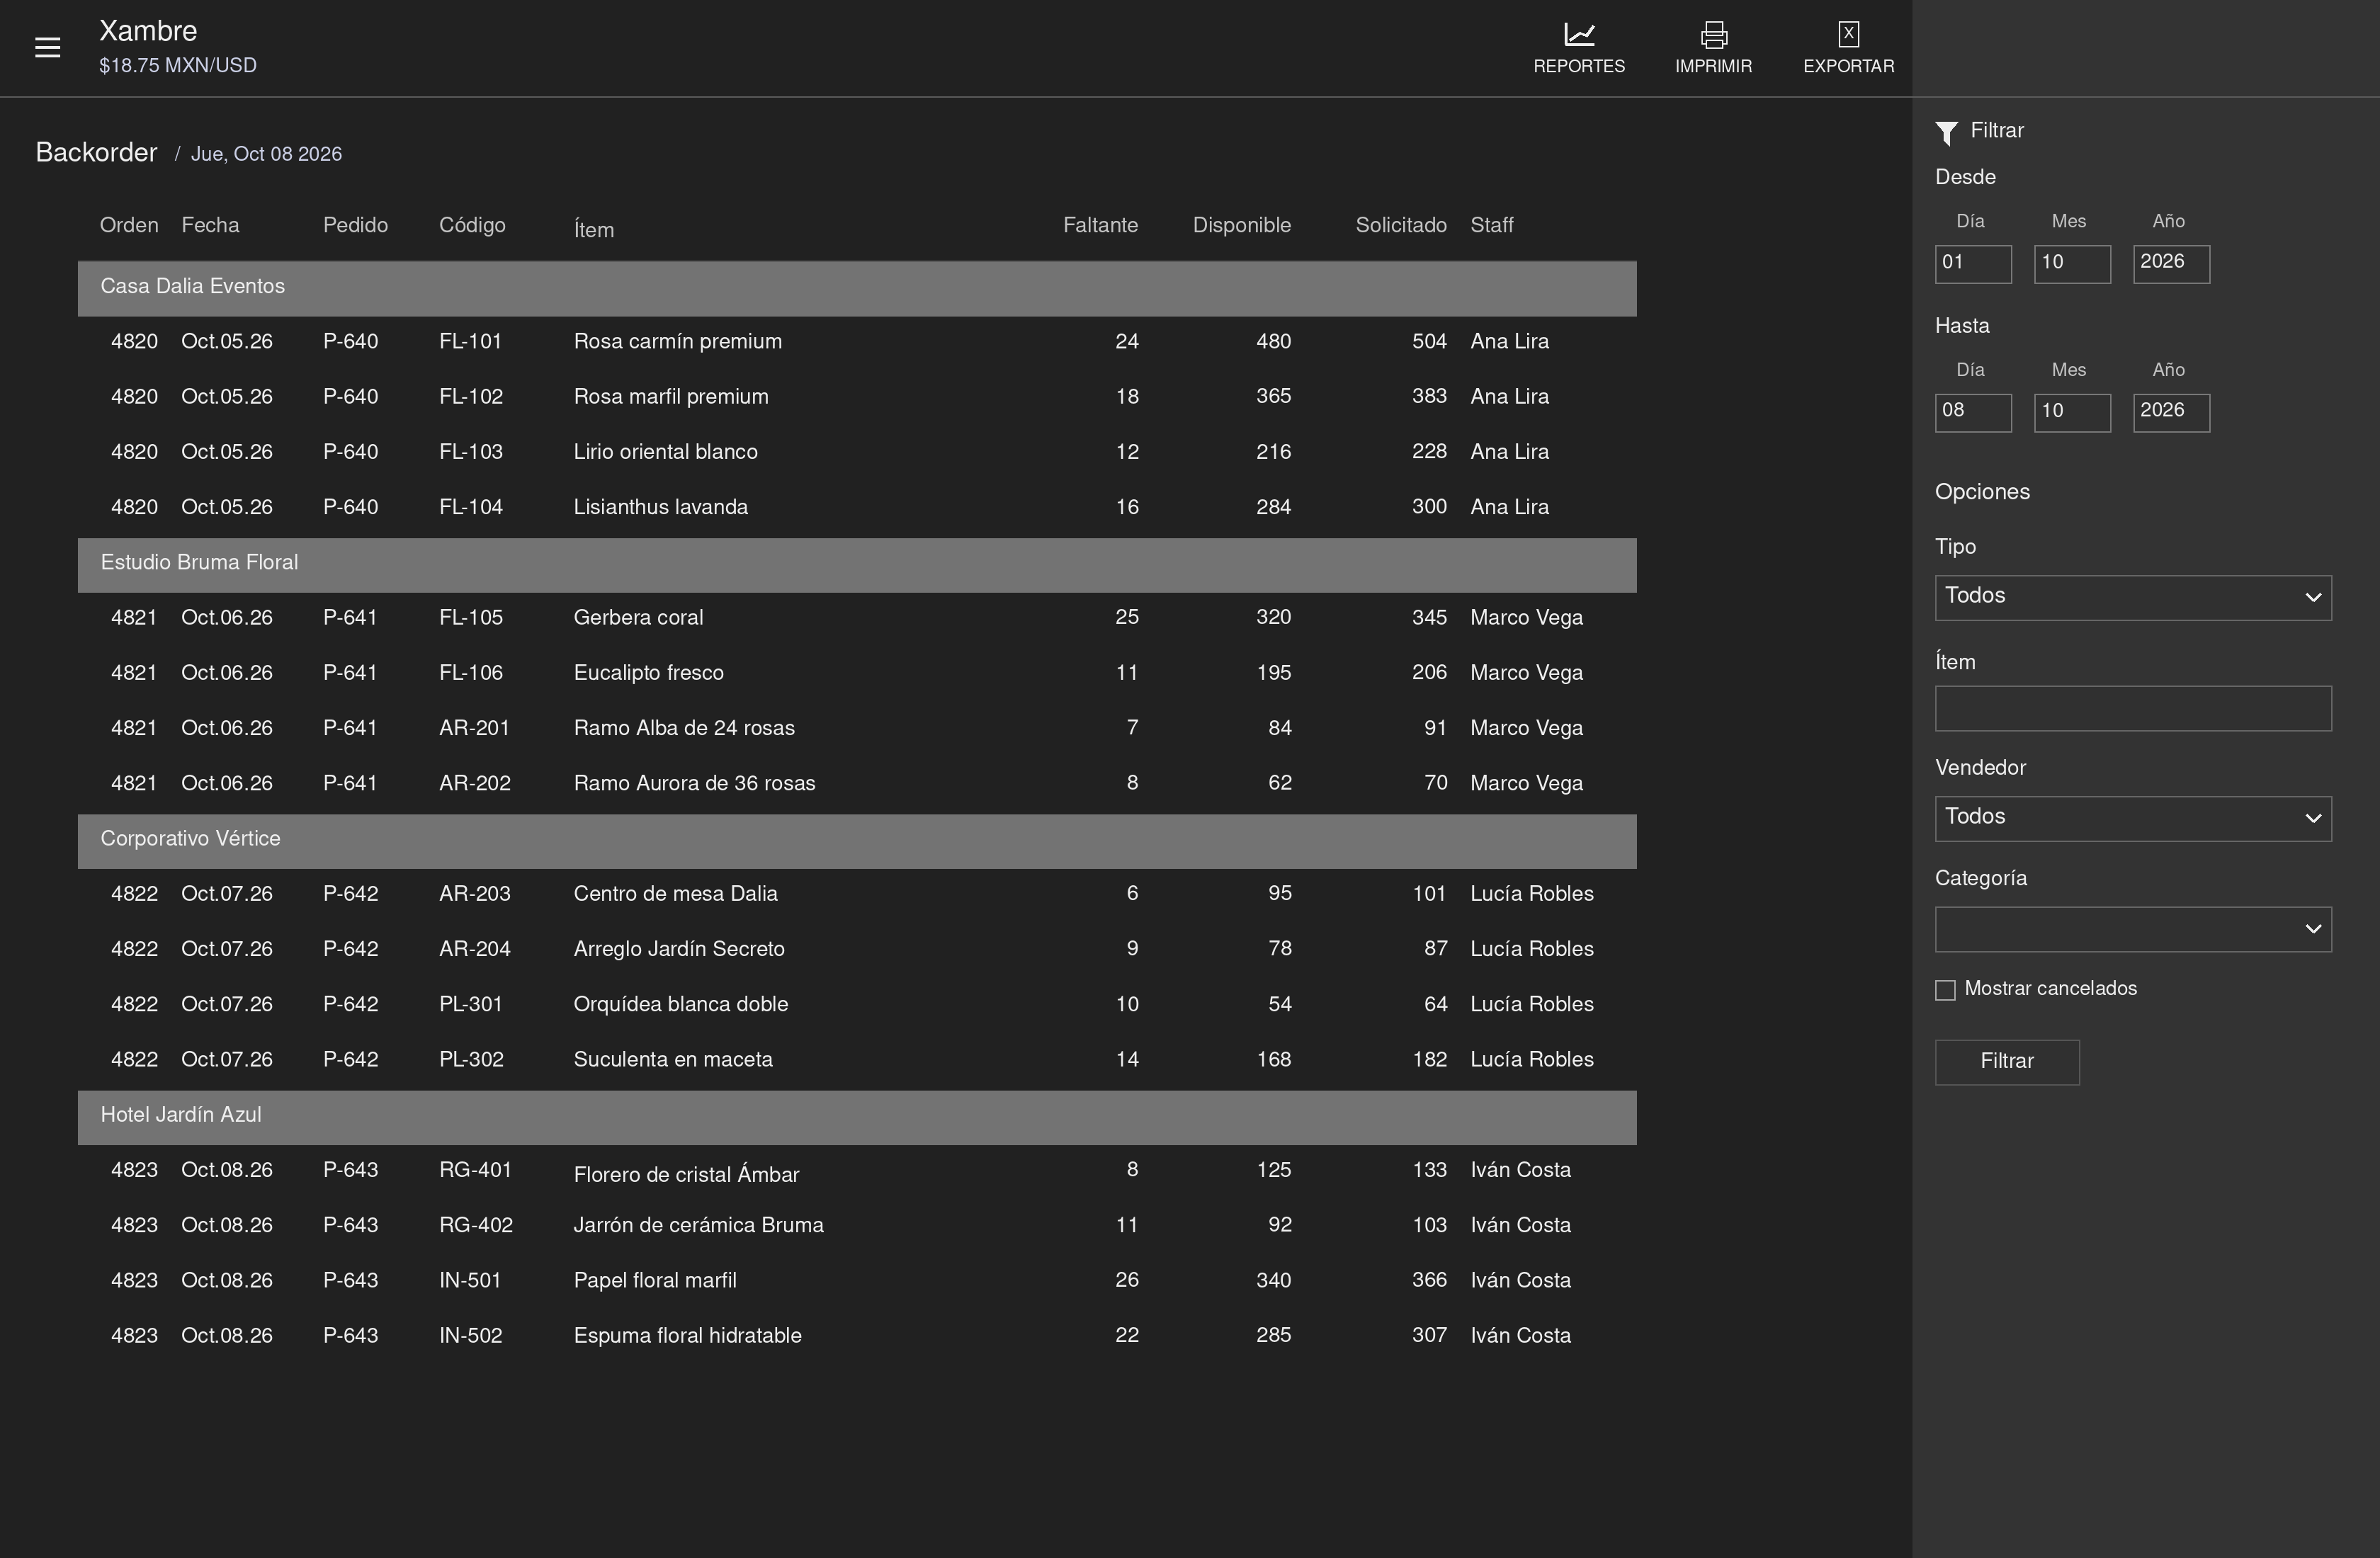The height and width of the screenshot is (1558, 2380).
Task: Focus the Desde Día field
Action: (x=1973, y=264)
